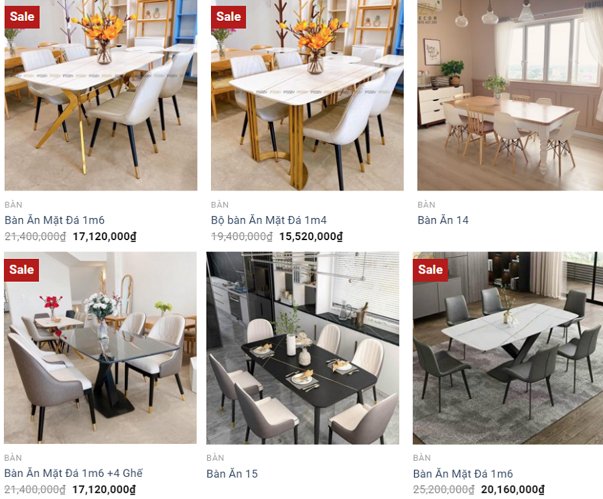Click the Sale badge on 1m6 +4 Ghế
This screenshot has height=499, width=603.
coord(21,270)
